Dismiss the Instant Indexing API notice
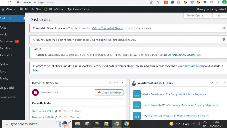This screenshot has width=227, height=128. pyautogui.click(x=224, y=39)
